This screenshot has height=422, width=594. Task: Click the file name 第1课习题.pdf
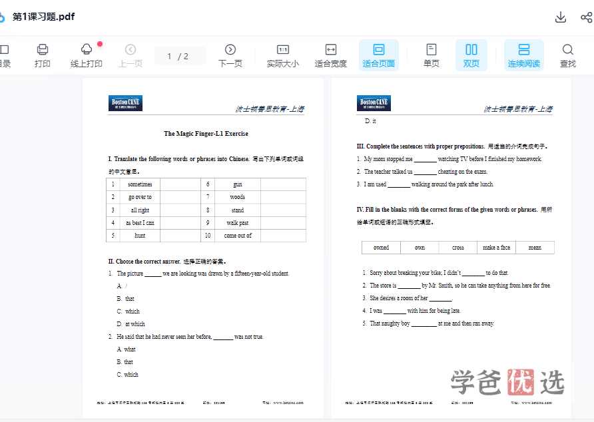(43, 17)
